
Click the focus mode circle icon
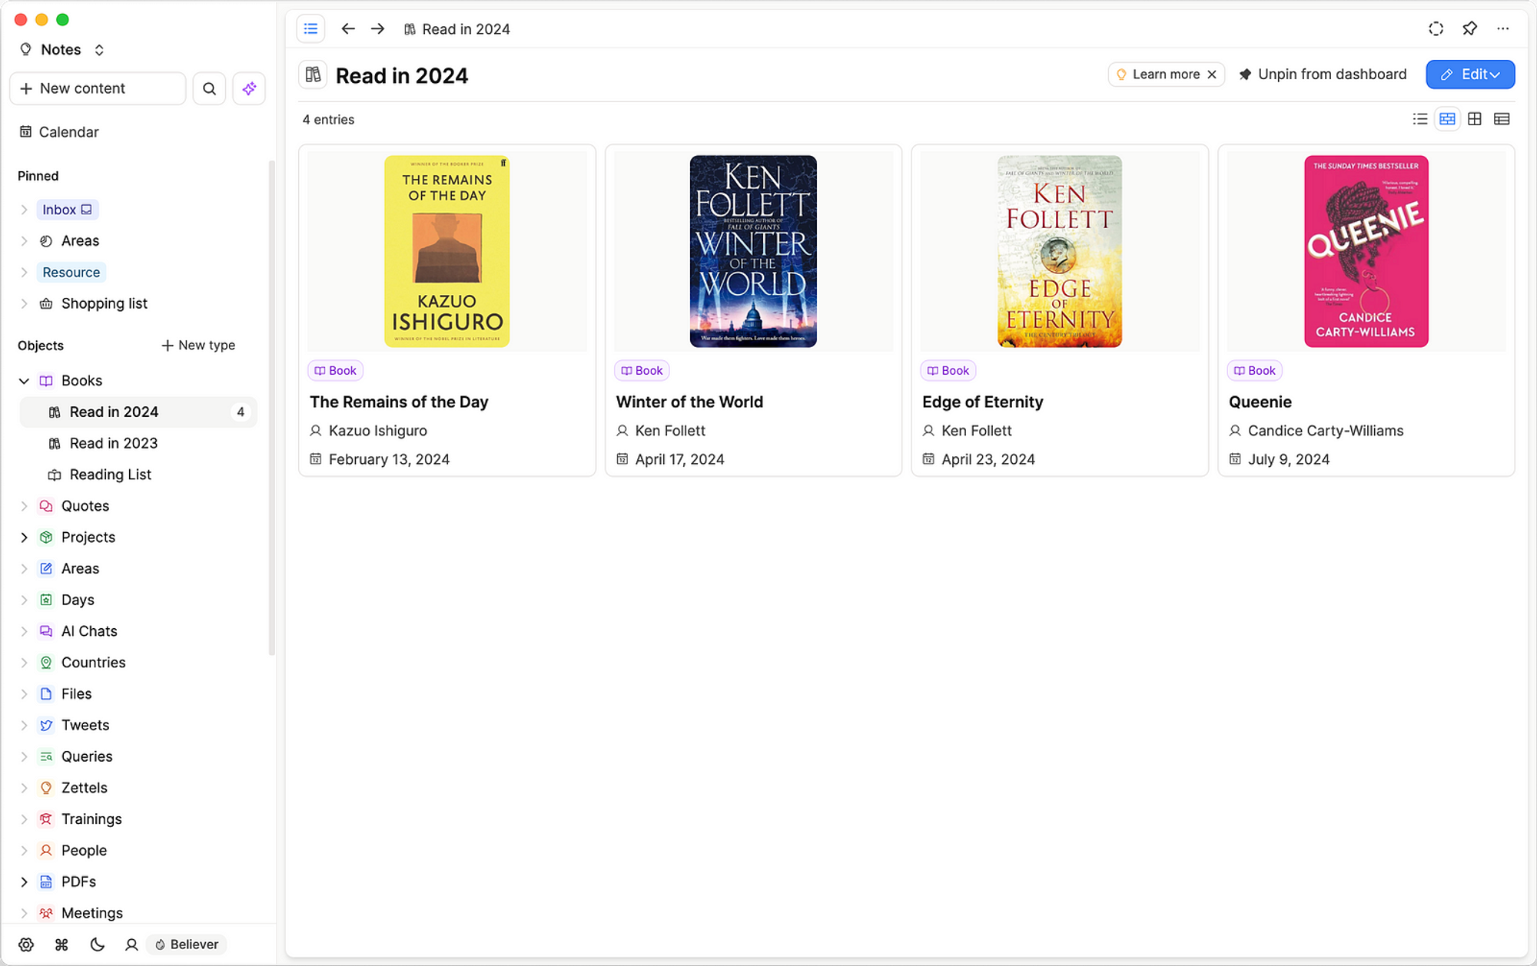1436,29
